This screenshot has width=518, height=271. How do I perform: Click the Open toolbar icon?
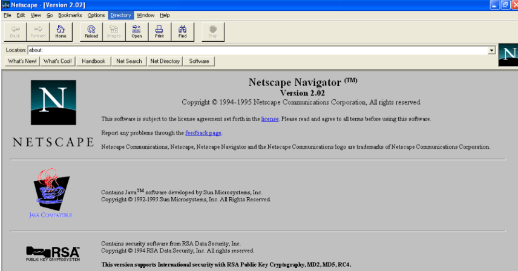click(137, 31)
